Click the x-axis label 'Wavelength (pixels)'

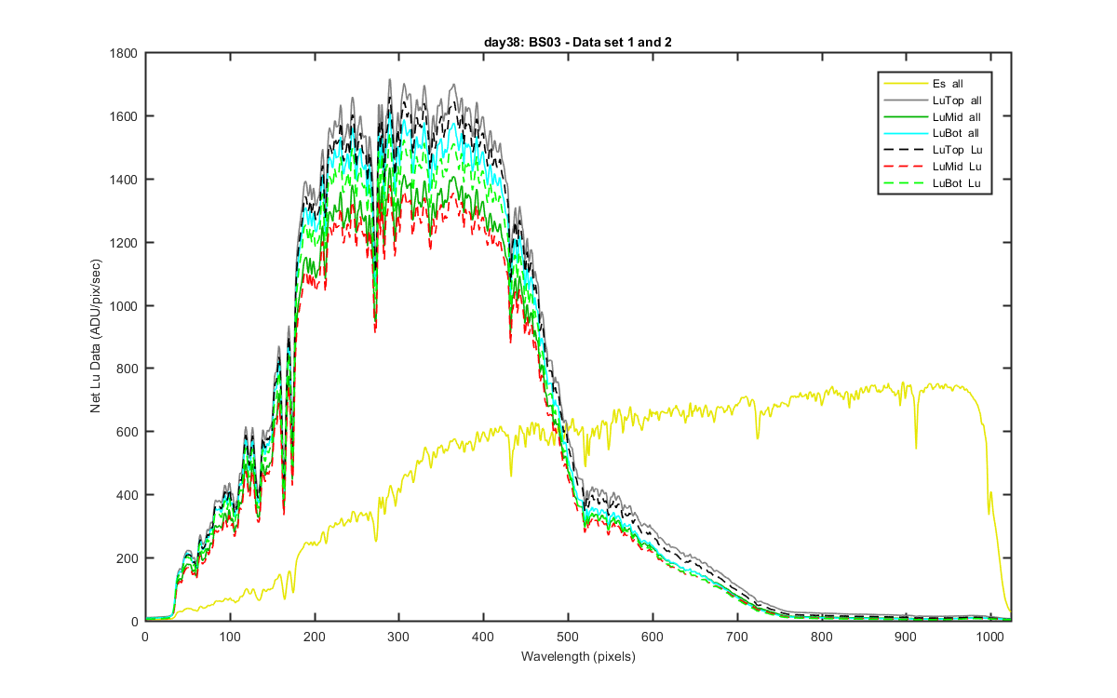(x=578, y=657)
